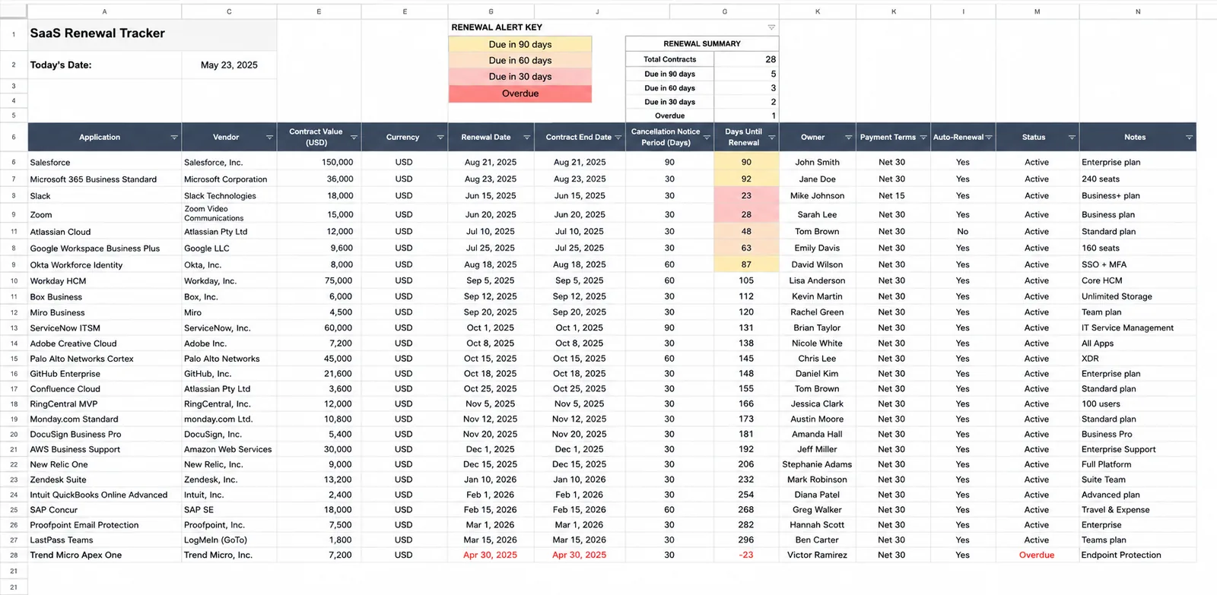Select the row 1 header number
Image resolution: width=1217 pixels, height=595 pixels.
(14, 34)
